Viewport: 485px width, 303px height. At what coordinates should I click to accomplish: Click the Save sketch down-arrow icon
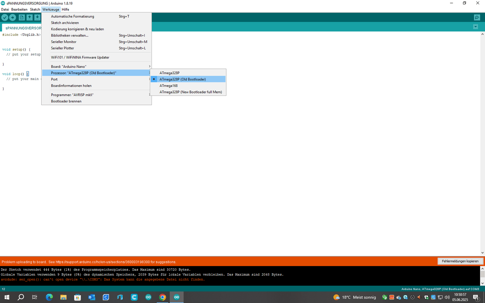37,18
